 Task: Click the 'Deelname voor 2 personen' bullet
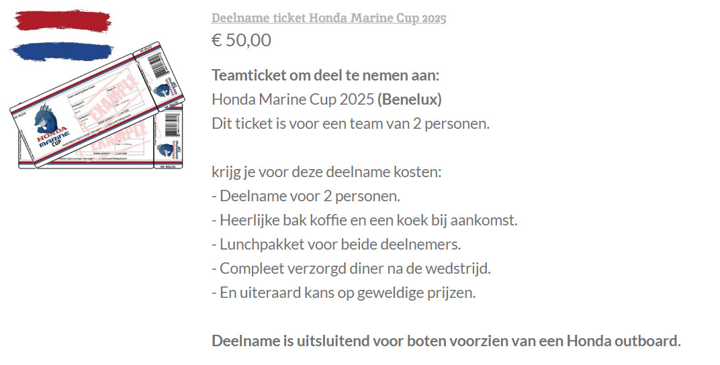tap(306, 197)
